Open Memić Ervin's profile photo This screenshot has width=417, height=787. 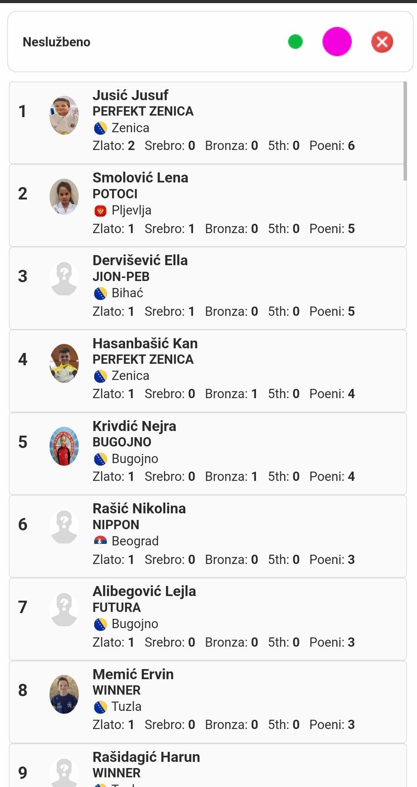pyautogui.click(x=64, y=694)
